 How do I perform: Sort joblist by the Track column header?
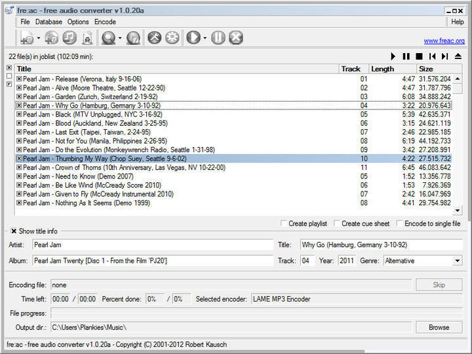point(354,69)
